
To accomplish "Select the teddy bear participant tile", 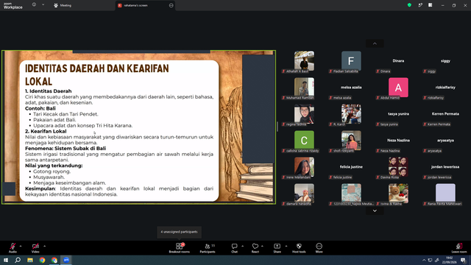I will click(398, 193).
